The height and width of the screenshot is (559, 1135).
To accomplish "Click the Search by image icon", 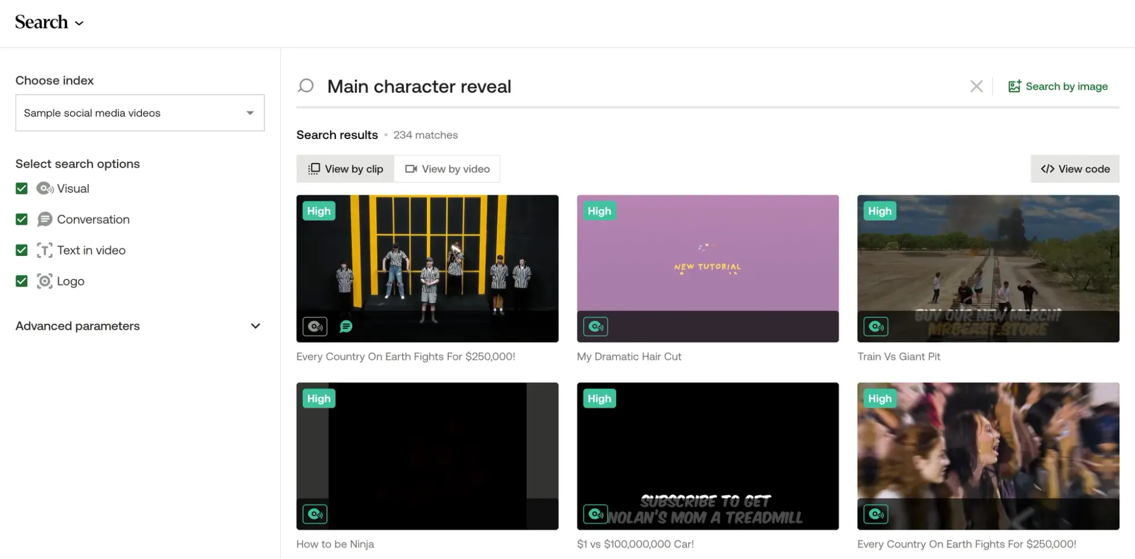I will (x=1014, y=86).
